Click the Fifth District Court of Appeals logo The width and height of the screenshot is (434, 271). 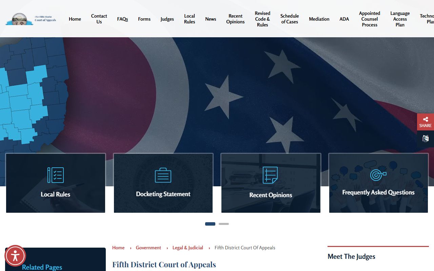(x=31, y=19)
